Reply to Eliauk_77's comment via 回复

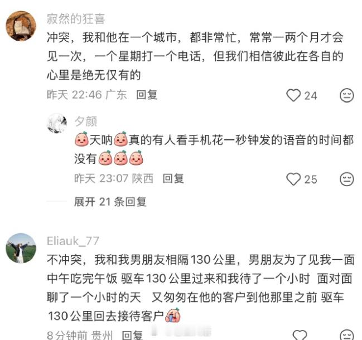(132, 335)
